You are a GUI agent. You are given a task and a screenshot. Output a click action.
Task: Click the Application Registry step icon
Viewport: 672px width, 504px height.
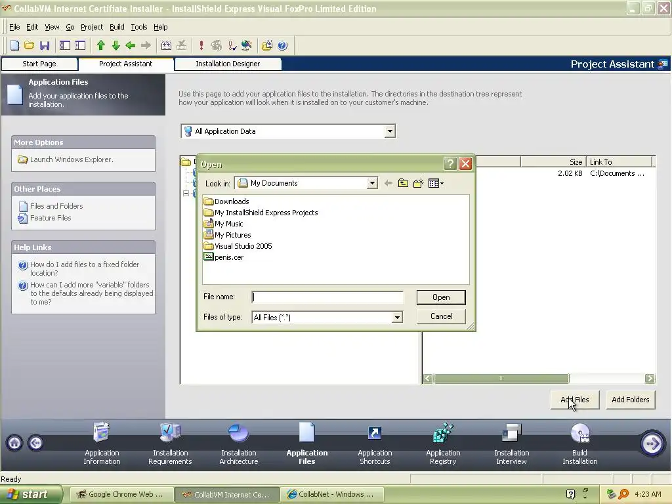[443, 433]
